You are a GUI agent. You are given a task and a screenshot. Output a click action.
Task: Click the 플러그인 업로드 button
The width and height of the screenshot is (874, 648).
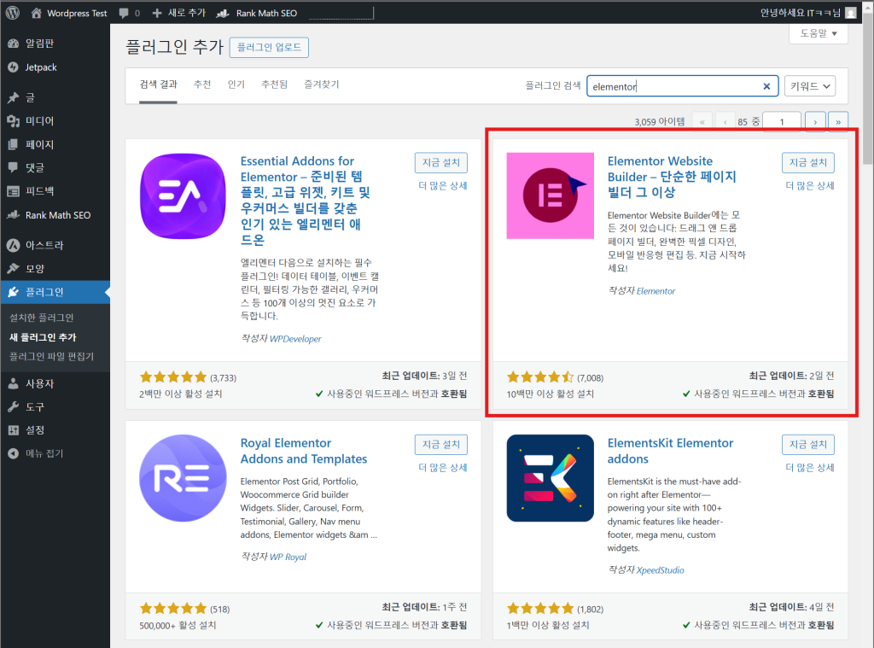click(269, 48)
